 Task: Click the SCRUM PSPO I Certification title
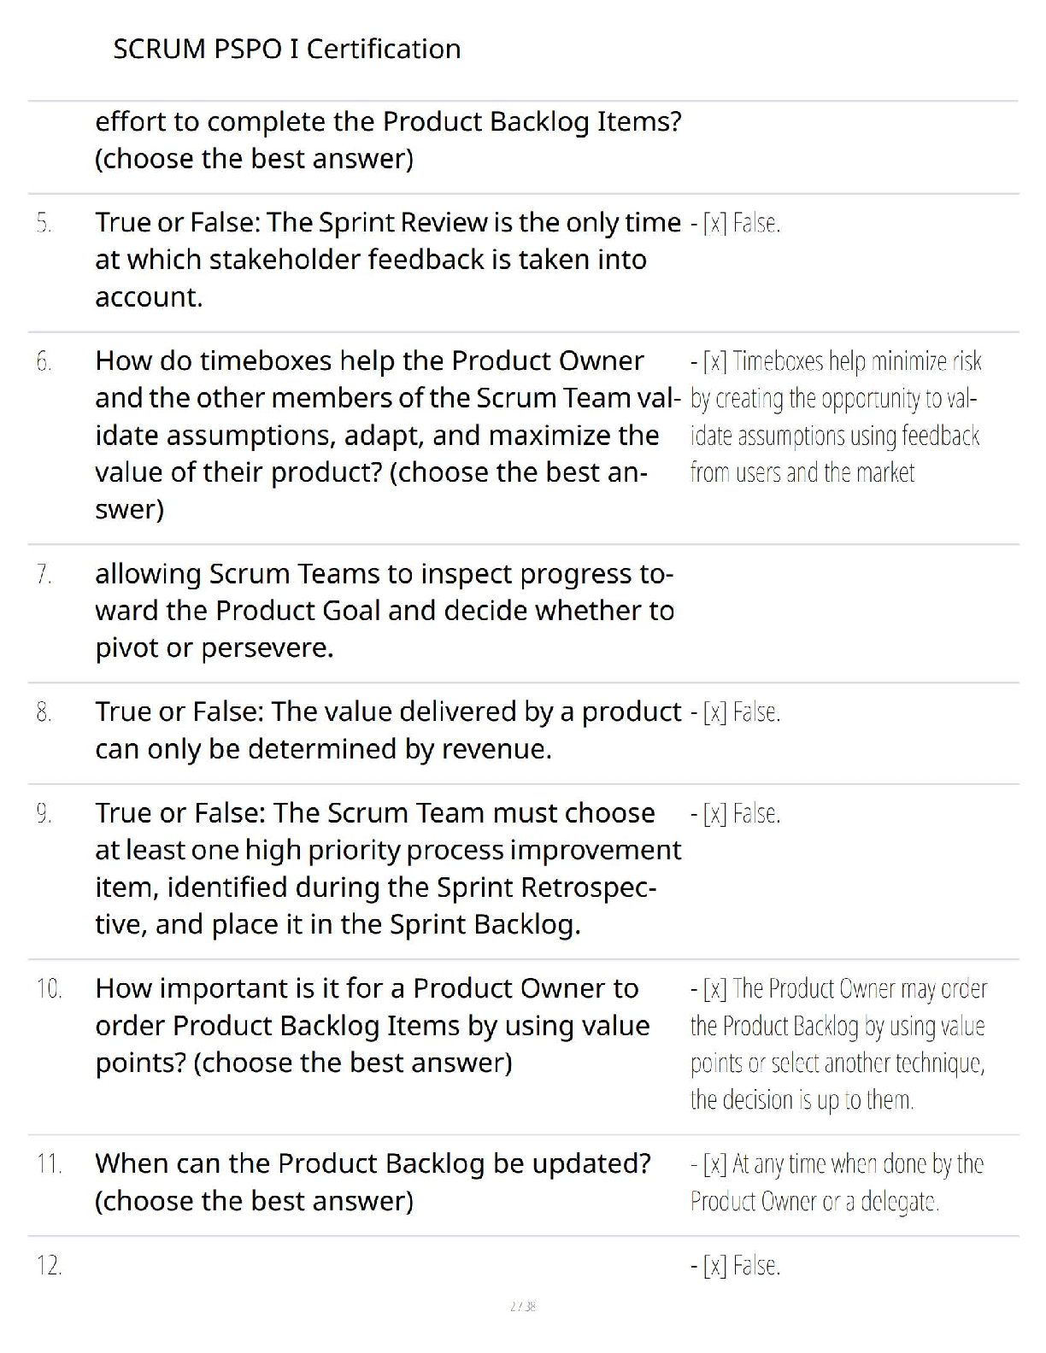coord(286,49)
